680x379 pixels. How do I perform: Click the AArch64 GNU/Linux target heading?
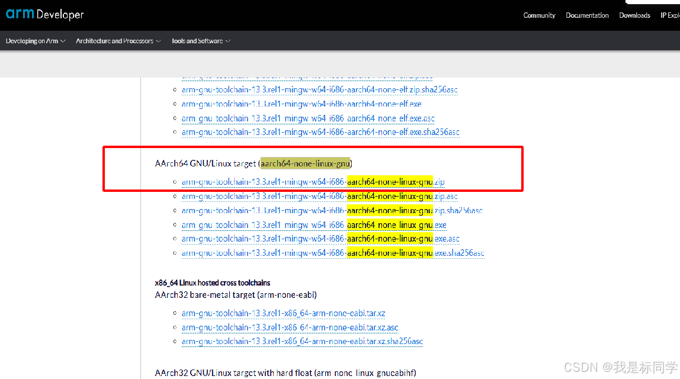254,163
